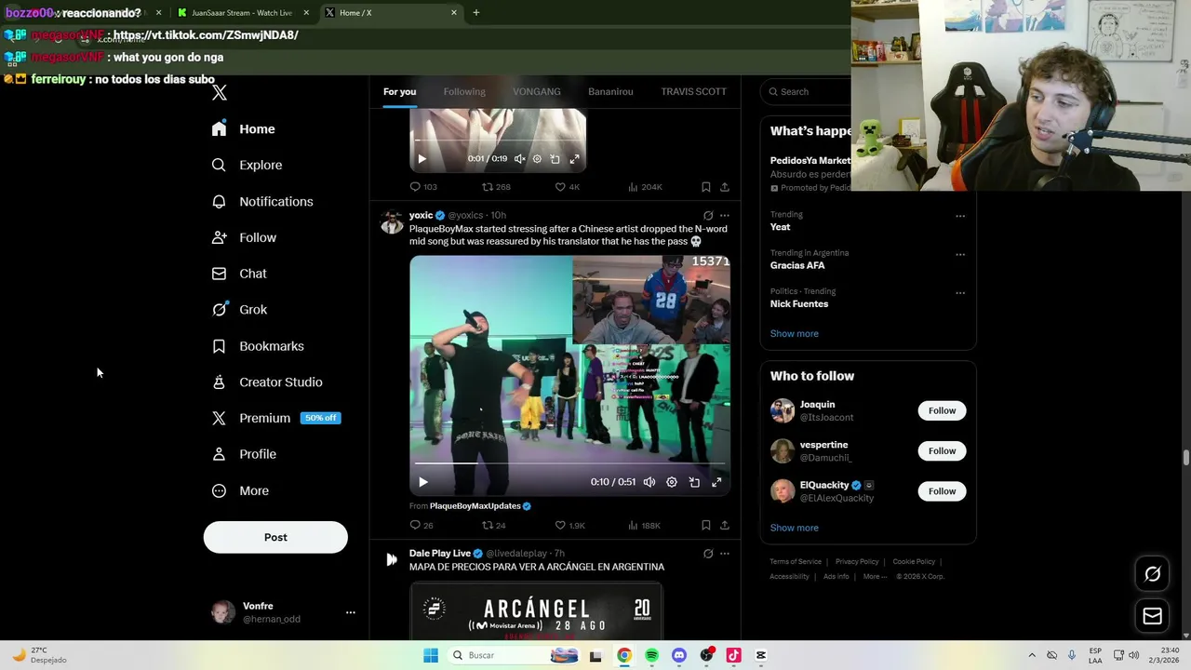Repost the yoxic post with 24 reposts
This screenshot has width=1191, height=670.
(x=494, y=525)
